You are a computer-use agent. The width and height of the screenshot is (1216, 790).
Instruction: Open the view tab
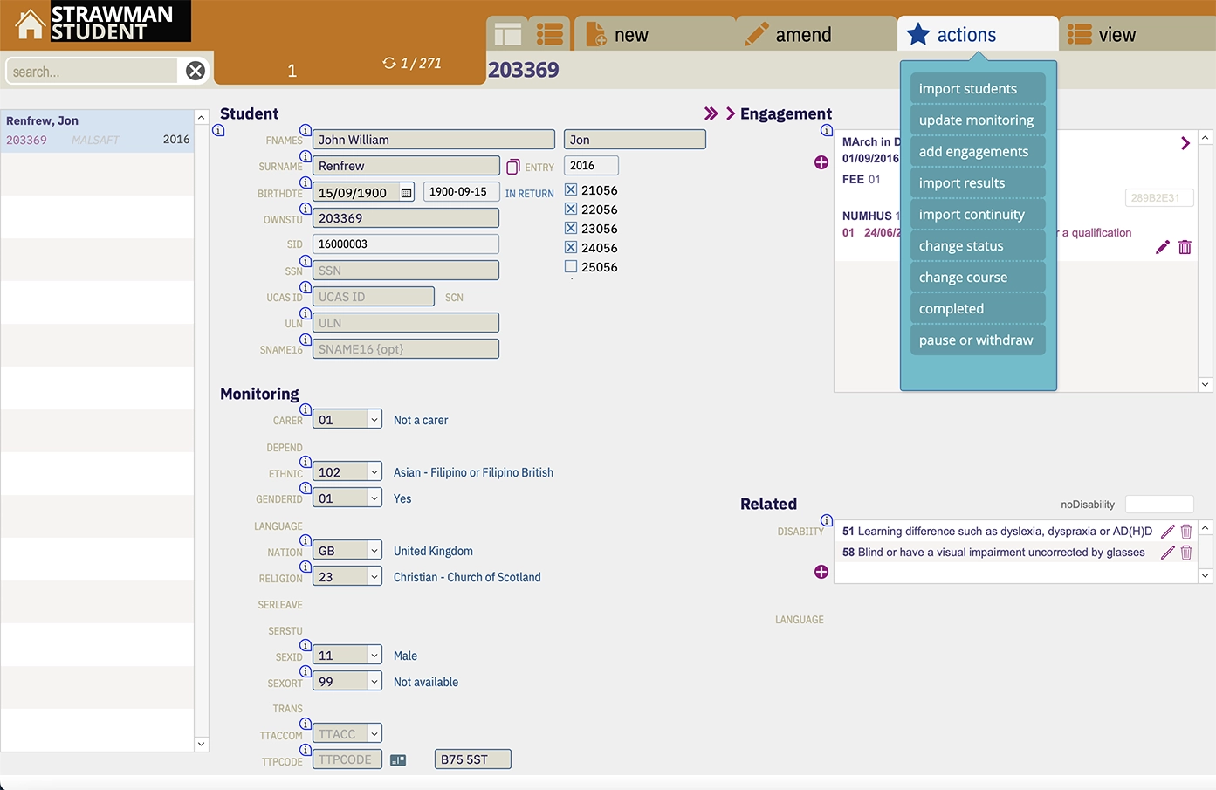pos(1137,34)
